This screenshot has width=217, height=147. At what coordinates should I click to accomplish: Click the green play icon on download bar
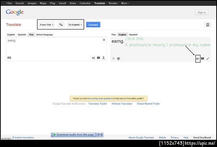[55, 134]
